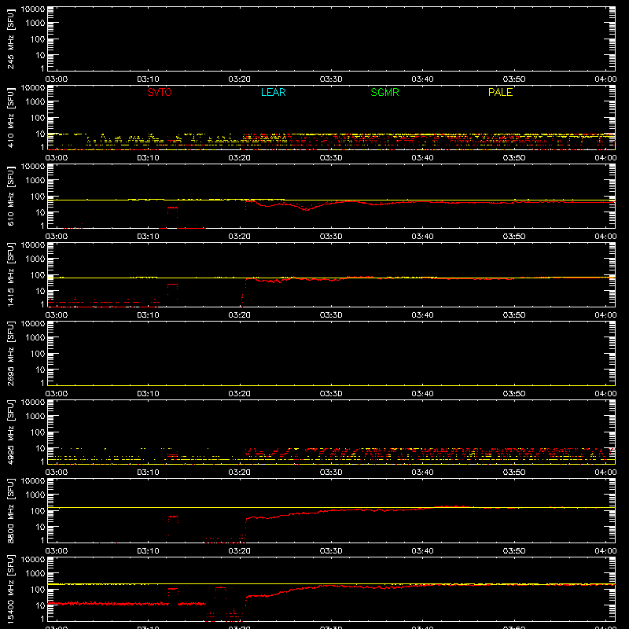Click 03:00 time label below 245 MHz panel

[x=57, y=79]
